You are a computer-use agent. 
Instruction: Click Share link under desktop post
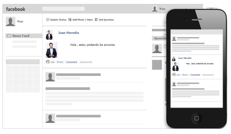pyautogui.click(x=60, y=62)
